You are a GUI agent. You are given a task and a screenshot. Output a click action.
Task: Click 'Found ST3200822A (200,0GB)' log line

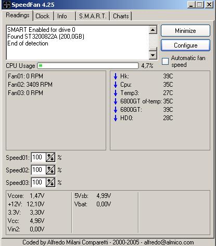46,37
